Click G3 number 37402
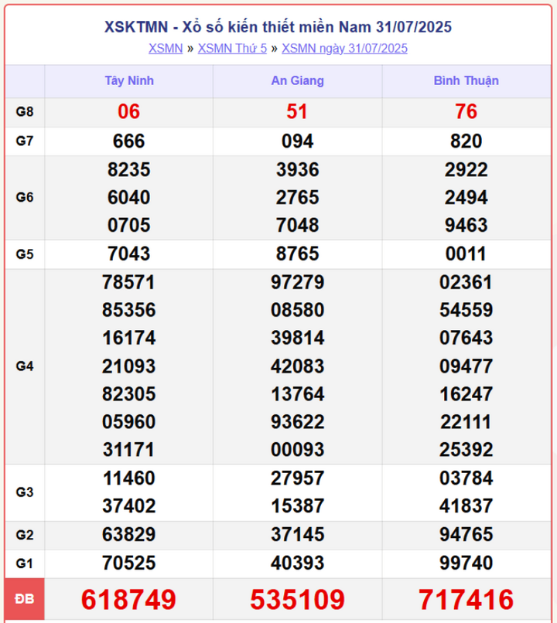Screen dimensions: 557x623 click(x=129, y=506)
